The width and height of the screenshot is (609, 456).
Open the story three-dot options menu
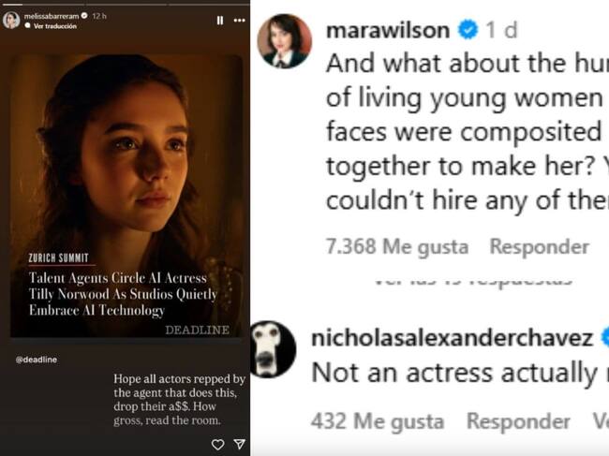239,20
